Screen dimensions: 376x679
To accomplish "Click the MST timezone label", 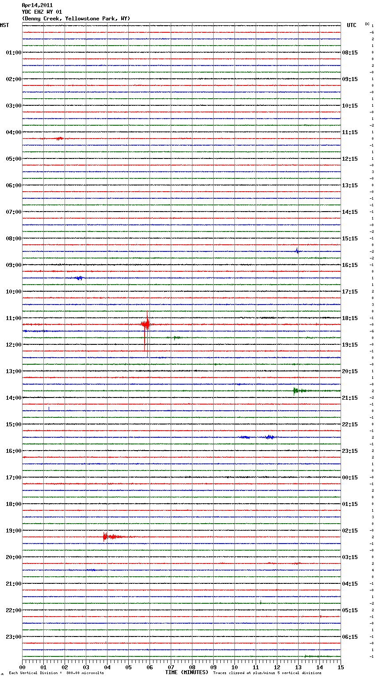I will (x=4, y=25).
